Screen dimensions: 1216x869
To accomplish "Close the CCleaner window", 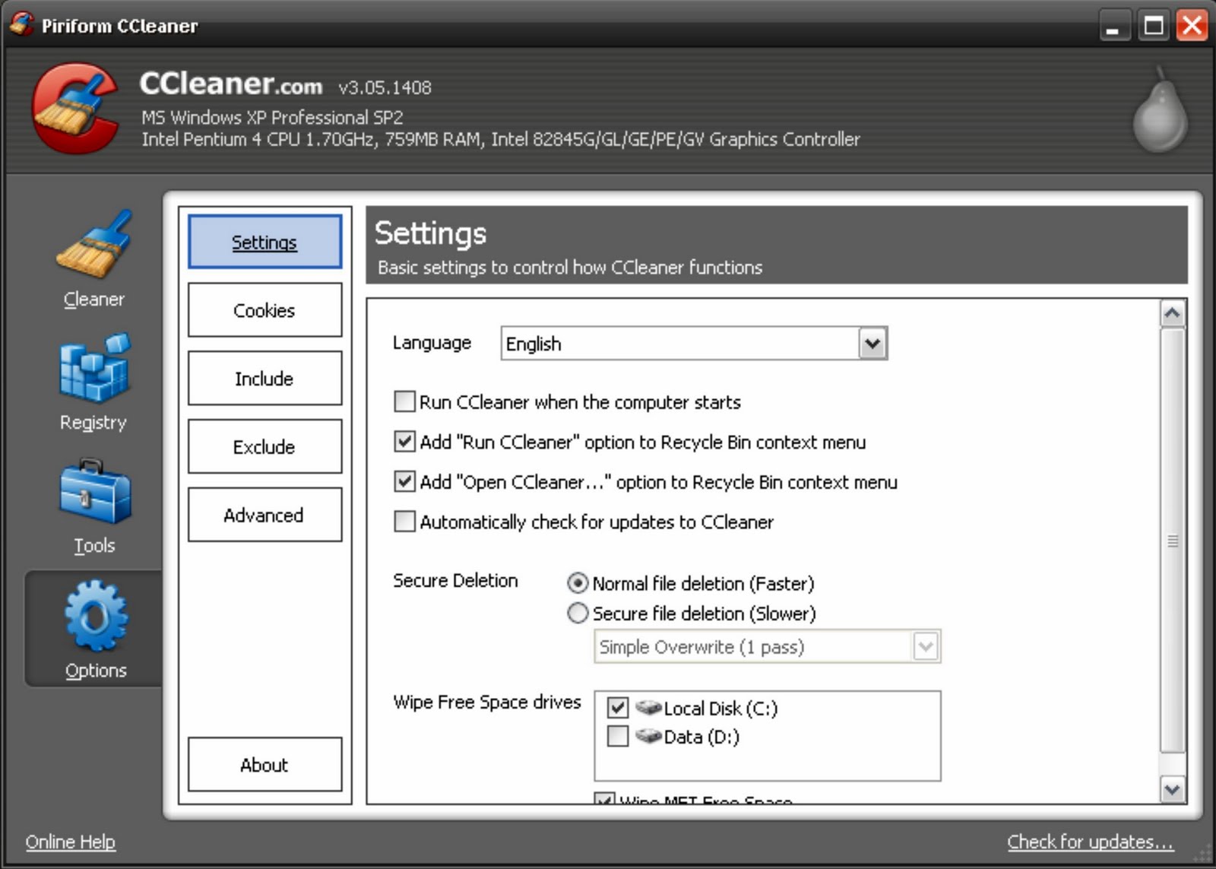I will 1192,26.
